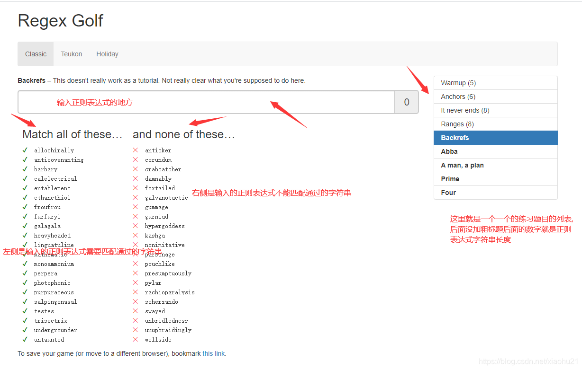582x370 pixels.
Task: Click the red cross beside corundum
Action: click(135, 159)
